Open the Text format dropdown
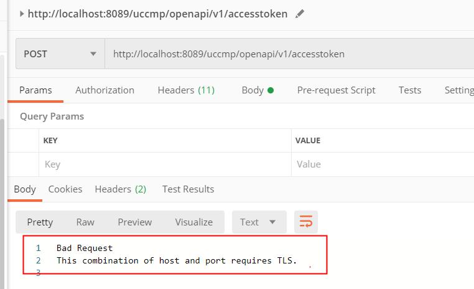 coord(259,222)
